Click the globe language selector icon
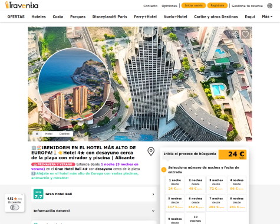The height and width of the screenshot is (224, 280). (x=270, y=6)
